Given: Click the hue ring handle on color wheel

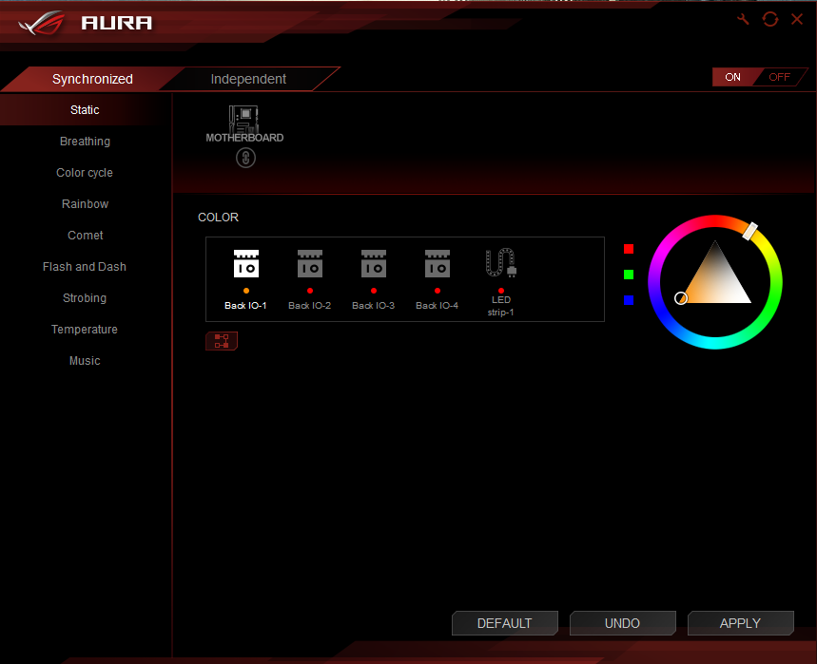Looking at the screenshot, I should (750, 231).
